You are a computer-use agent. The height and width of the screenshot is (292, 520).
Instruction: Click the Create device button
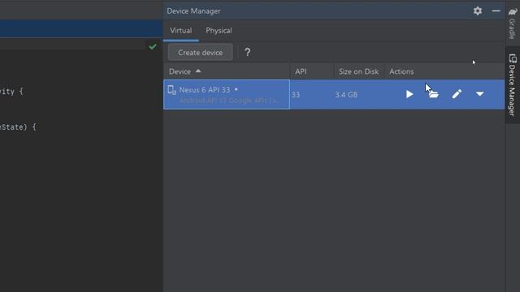201,52
